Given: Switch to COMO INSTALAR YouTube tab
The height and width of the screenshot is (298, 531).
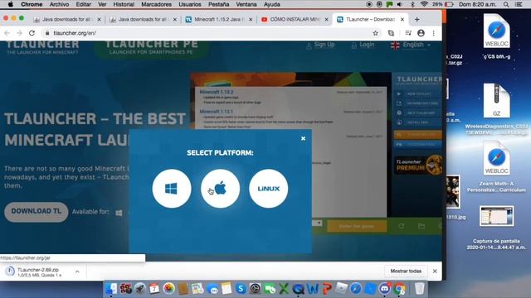Looking at the screenshot, I should pos(295,20).
